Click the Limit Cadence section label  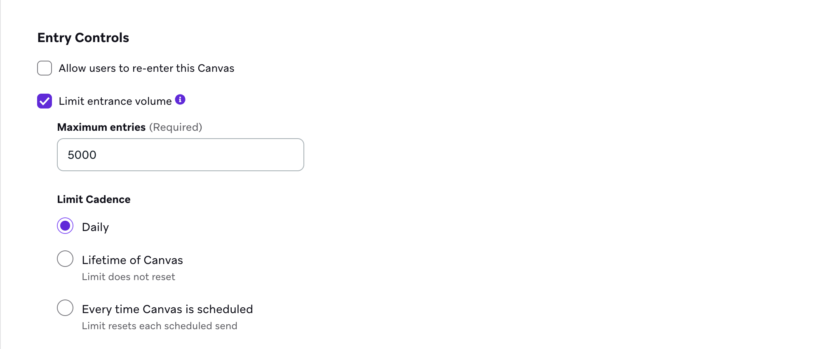tap(94, 199)
